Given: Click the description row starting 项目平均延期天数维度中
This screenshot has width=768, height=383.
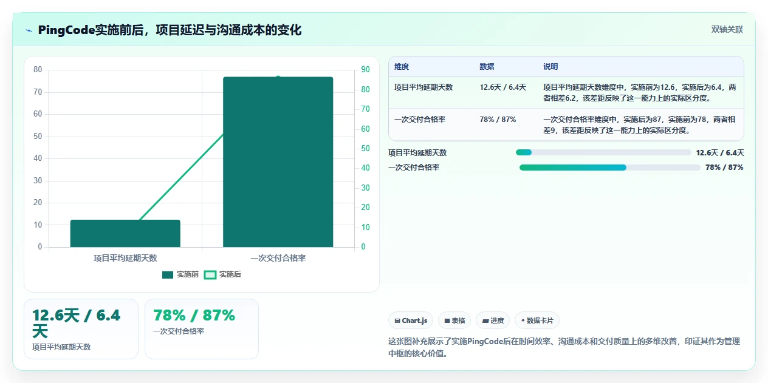Looking at the screenshot, I should pos(640,92).
